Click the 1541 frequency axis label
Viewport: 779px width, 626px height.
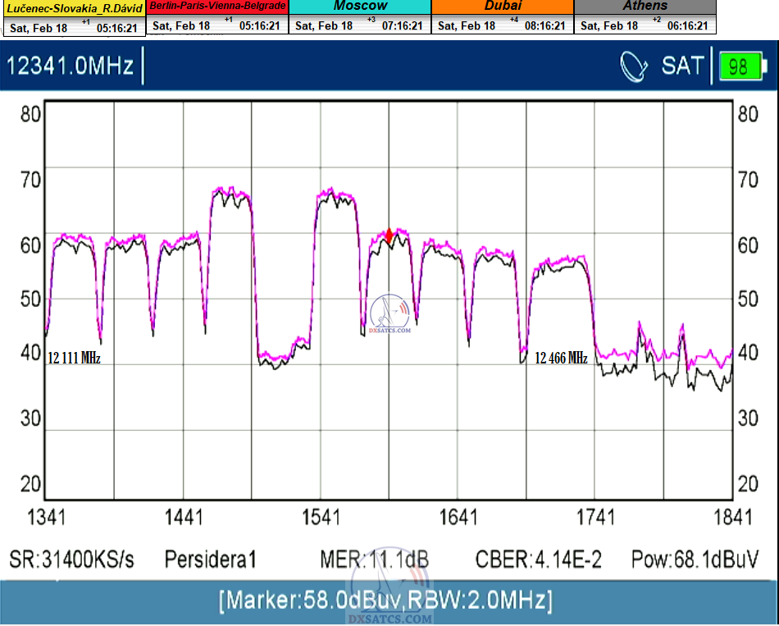click(x=321, y=517)
